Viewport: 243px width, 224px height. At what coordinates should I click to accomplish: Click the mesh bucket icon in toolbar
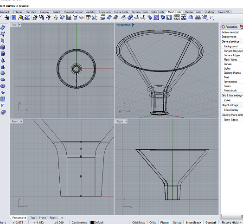click(56, 17)
